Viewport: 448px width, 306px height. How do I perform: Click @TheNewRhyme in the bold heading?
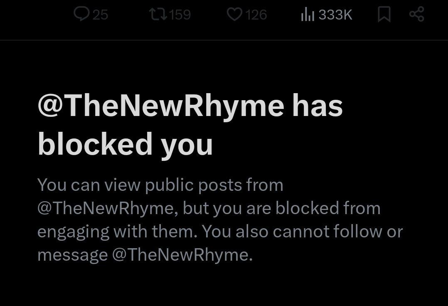(161, 106)
